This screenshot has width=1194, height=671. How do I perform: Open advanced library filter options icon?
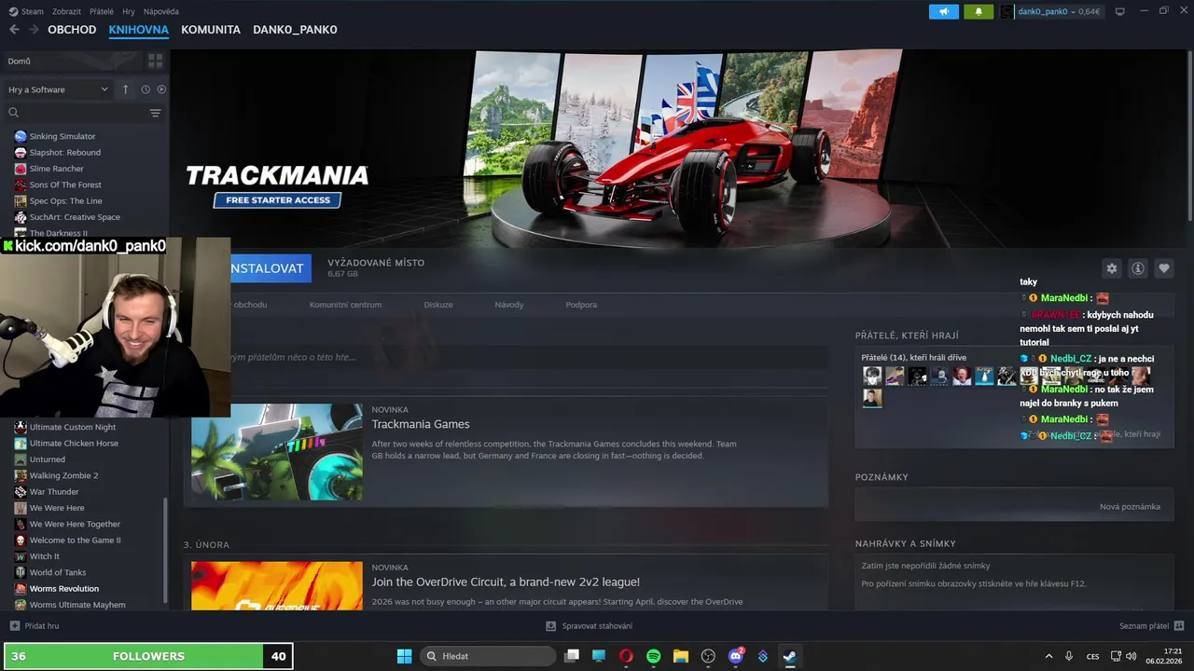(x=155, y=113)
